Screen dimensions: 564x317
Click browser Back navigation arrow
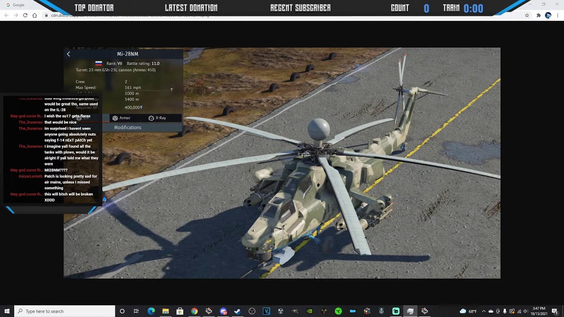6,15
